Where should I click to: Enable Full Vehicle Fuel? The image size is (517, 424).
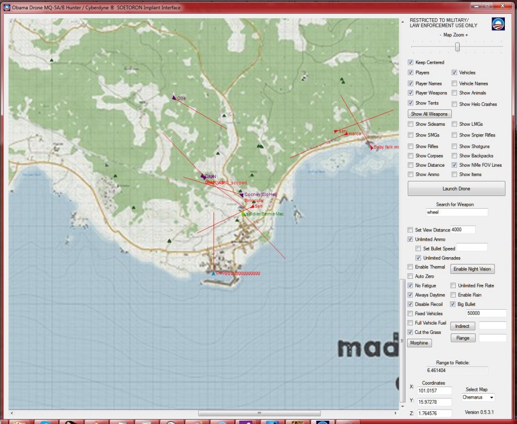pos(410,323)
